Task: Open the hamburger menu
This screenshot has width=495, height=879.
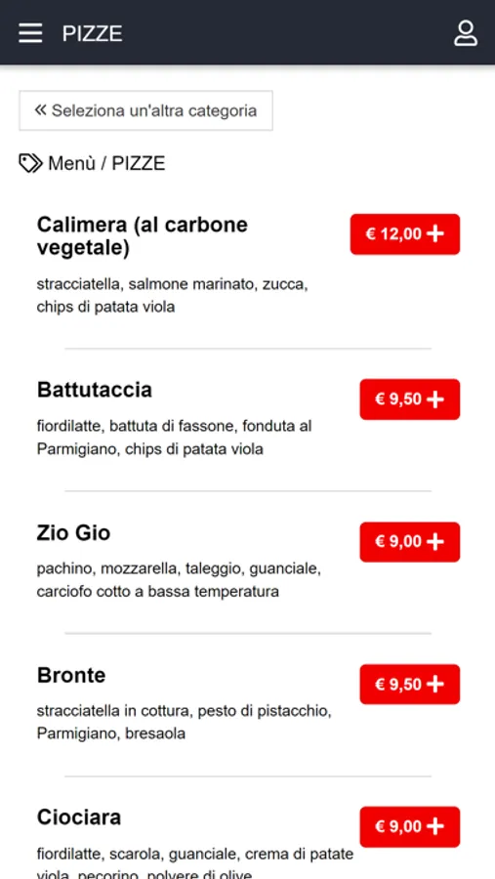Action: pos(30,33)
